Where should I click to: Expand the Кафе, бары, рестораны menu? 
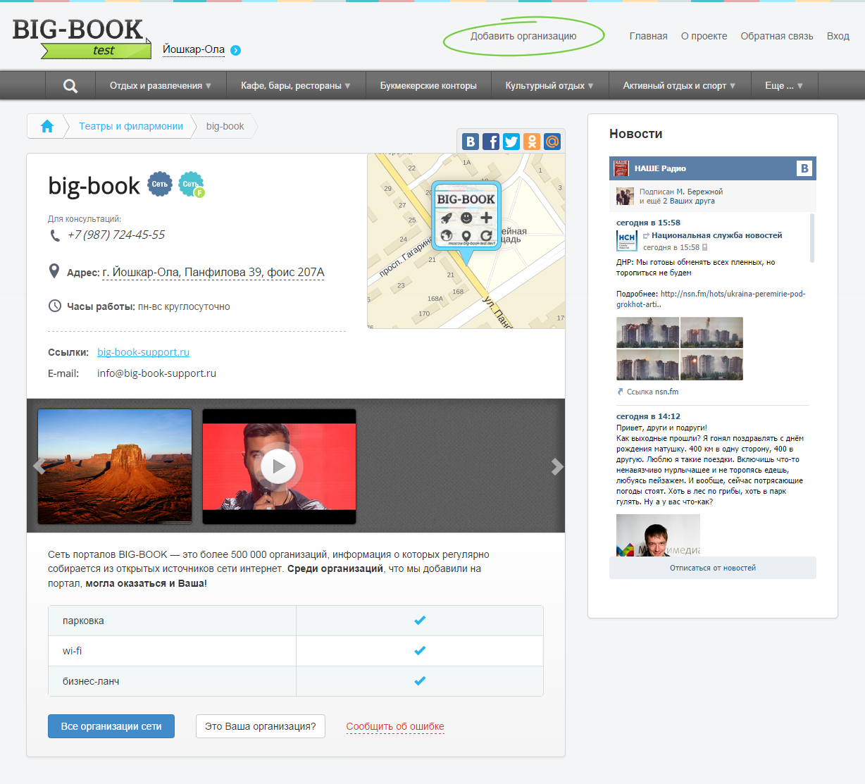(x=296, y=86)
